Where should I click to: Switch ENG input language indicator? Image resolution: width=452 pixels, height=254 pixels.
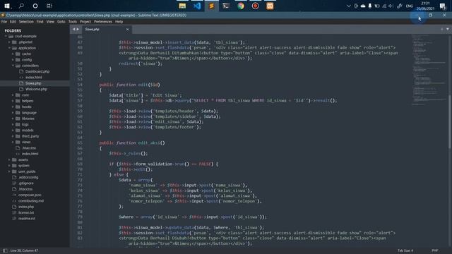click(410, 6)
